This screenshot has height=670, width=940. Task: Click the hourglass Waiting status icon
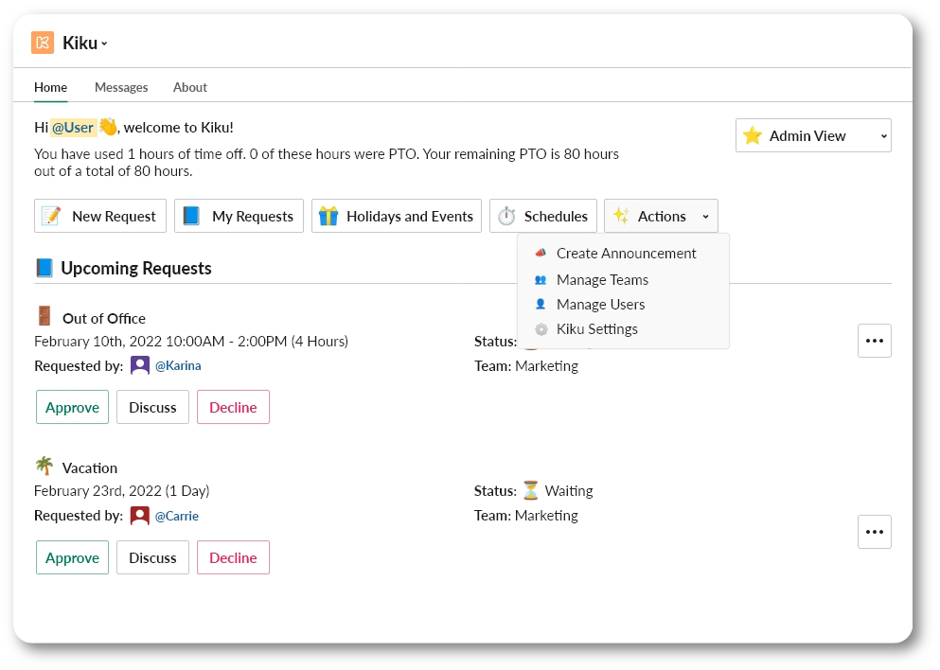(x=530, y=490)
